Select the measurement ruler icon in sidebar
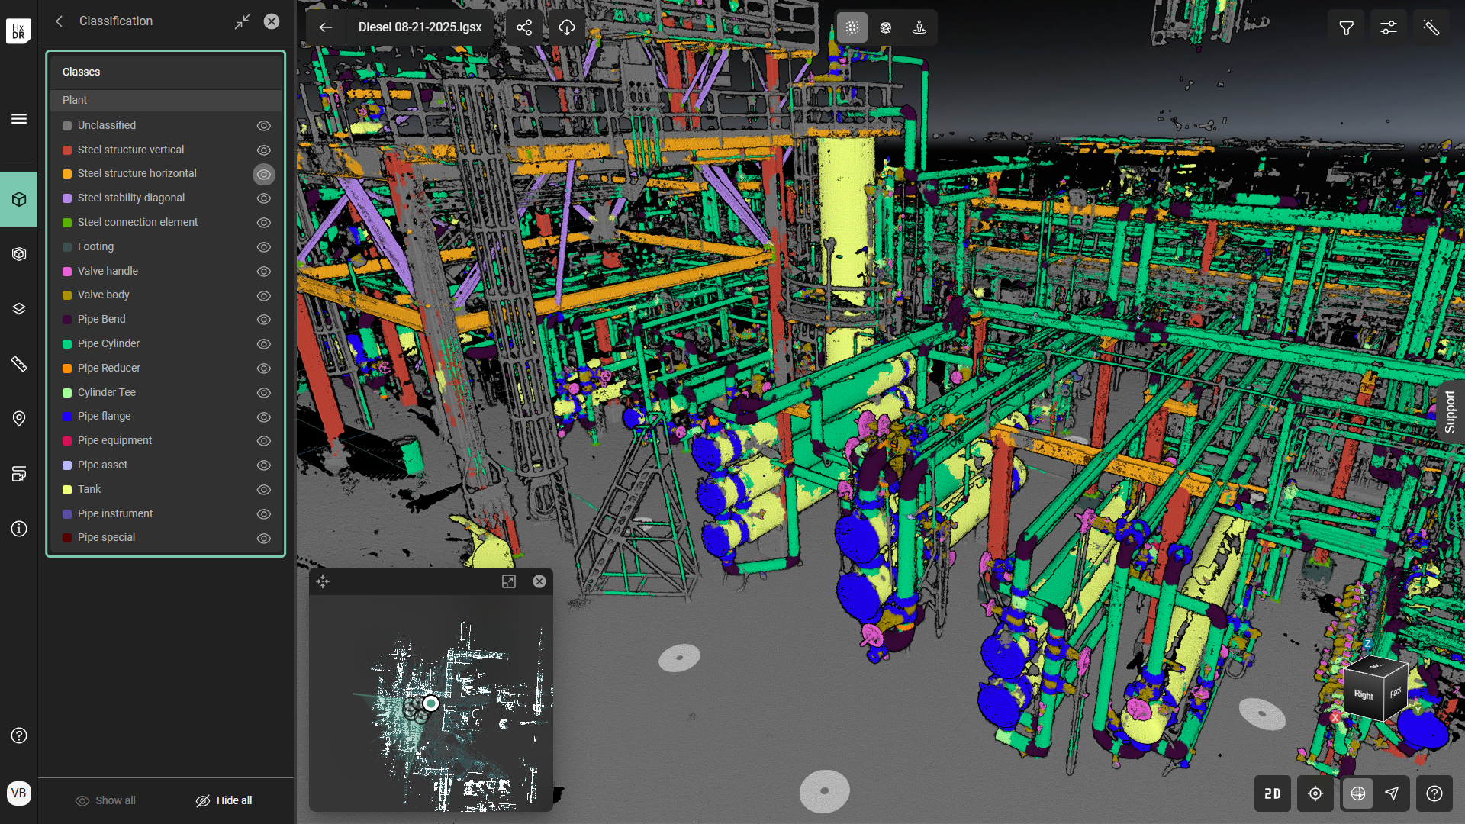This screenshot has width=1465, height=824. click(x=19, y=364)
